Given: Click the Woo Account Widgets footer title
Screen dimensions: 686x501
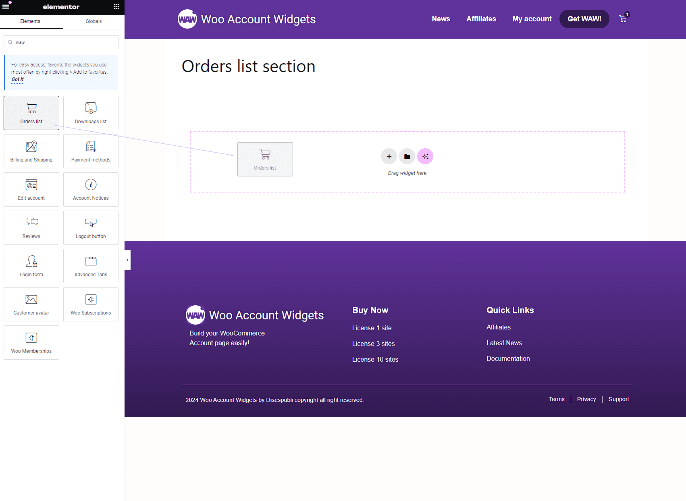Looking at the screenshot, I should coord(266,315).
